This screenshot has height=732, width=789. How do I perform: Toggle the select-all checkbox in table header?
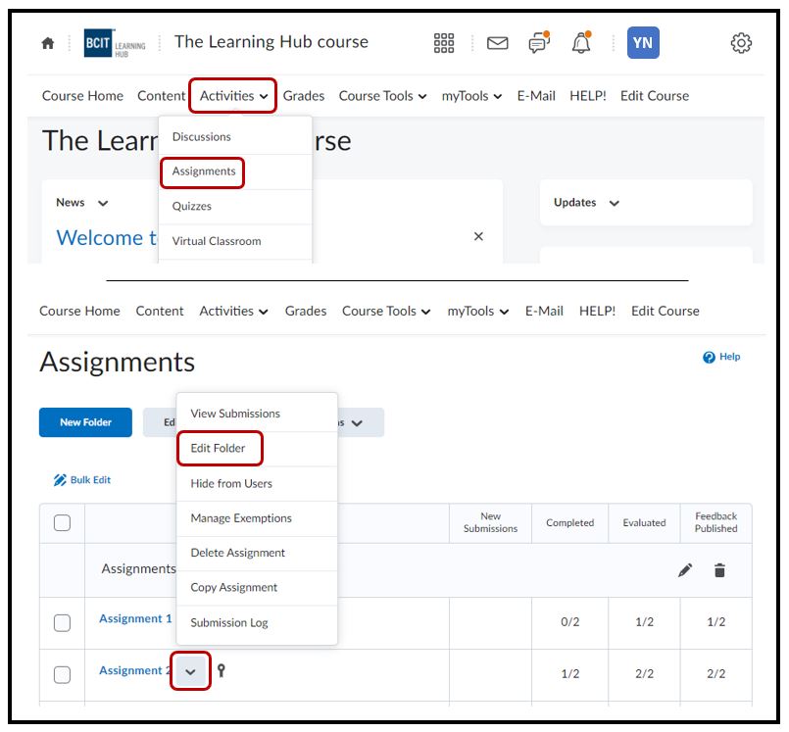62,523
